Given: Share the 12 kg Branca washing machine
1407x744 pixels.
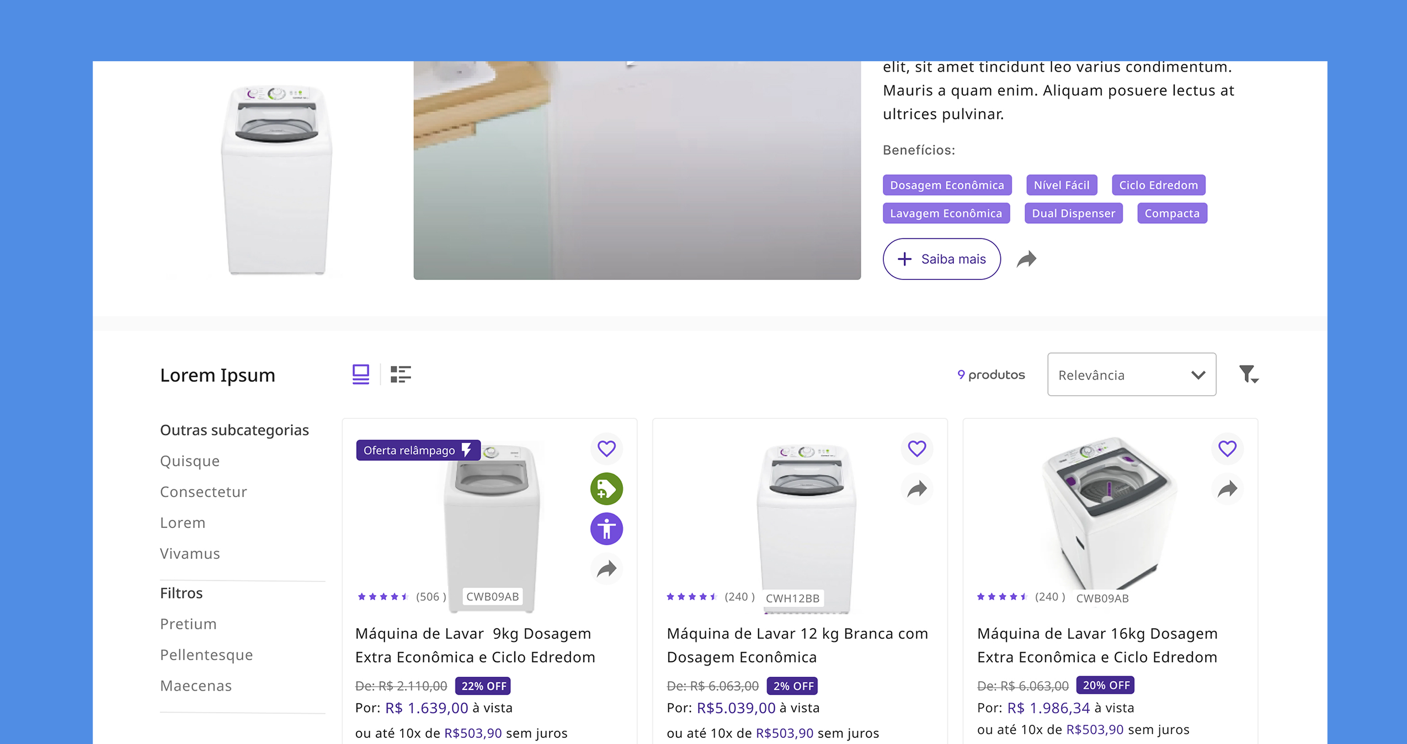Looking at the screenshot, I should [916, 489].
